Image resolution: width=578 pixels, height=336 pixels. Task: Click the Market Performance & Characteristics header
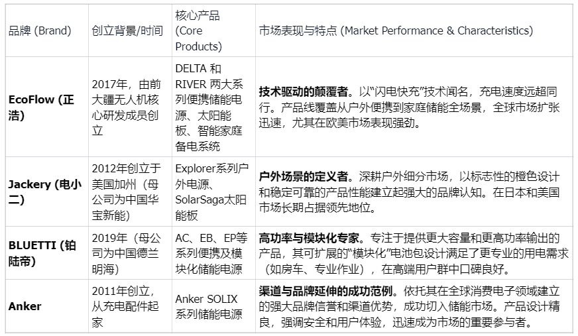click(x=395, y=30)
